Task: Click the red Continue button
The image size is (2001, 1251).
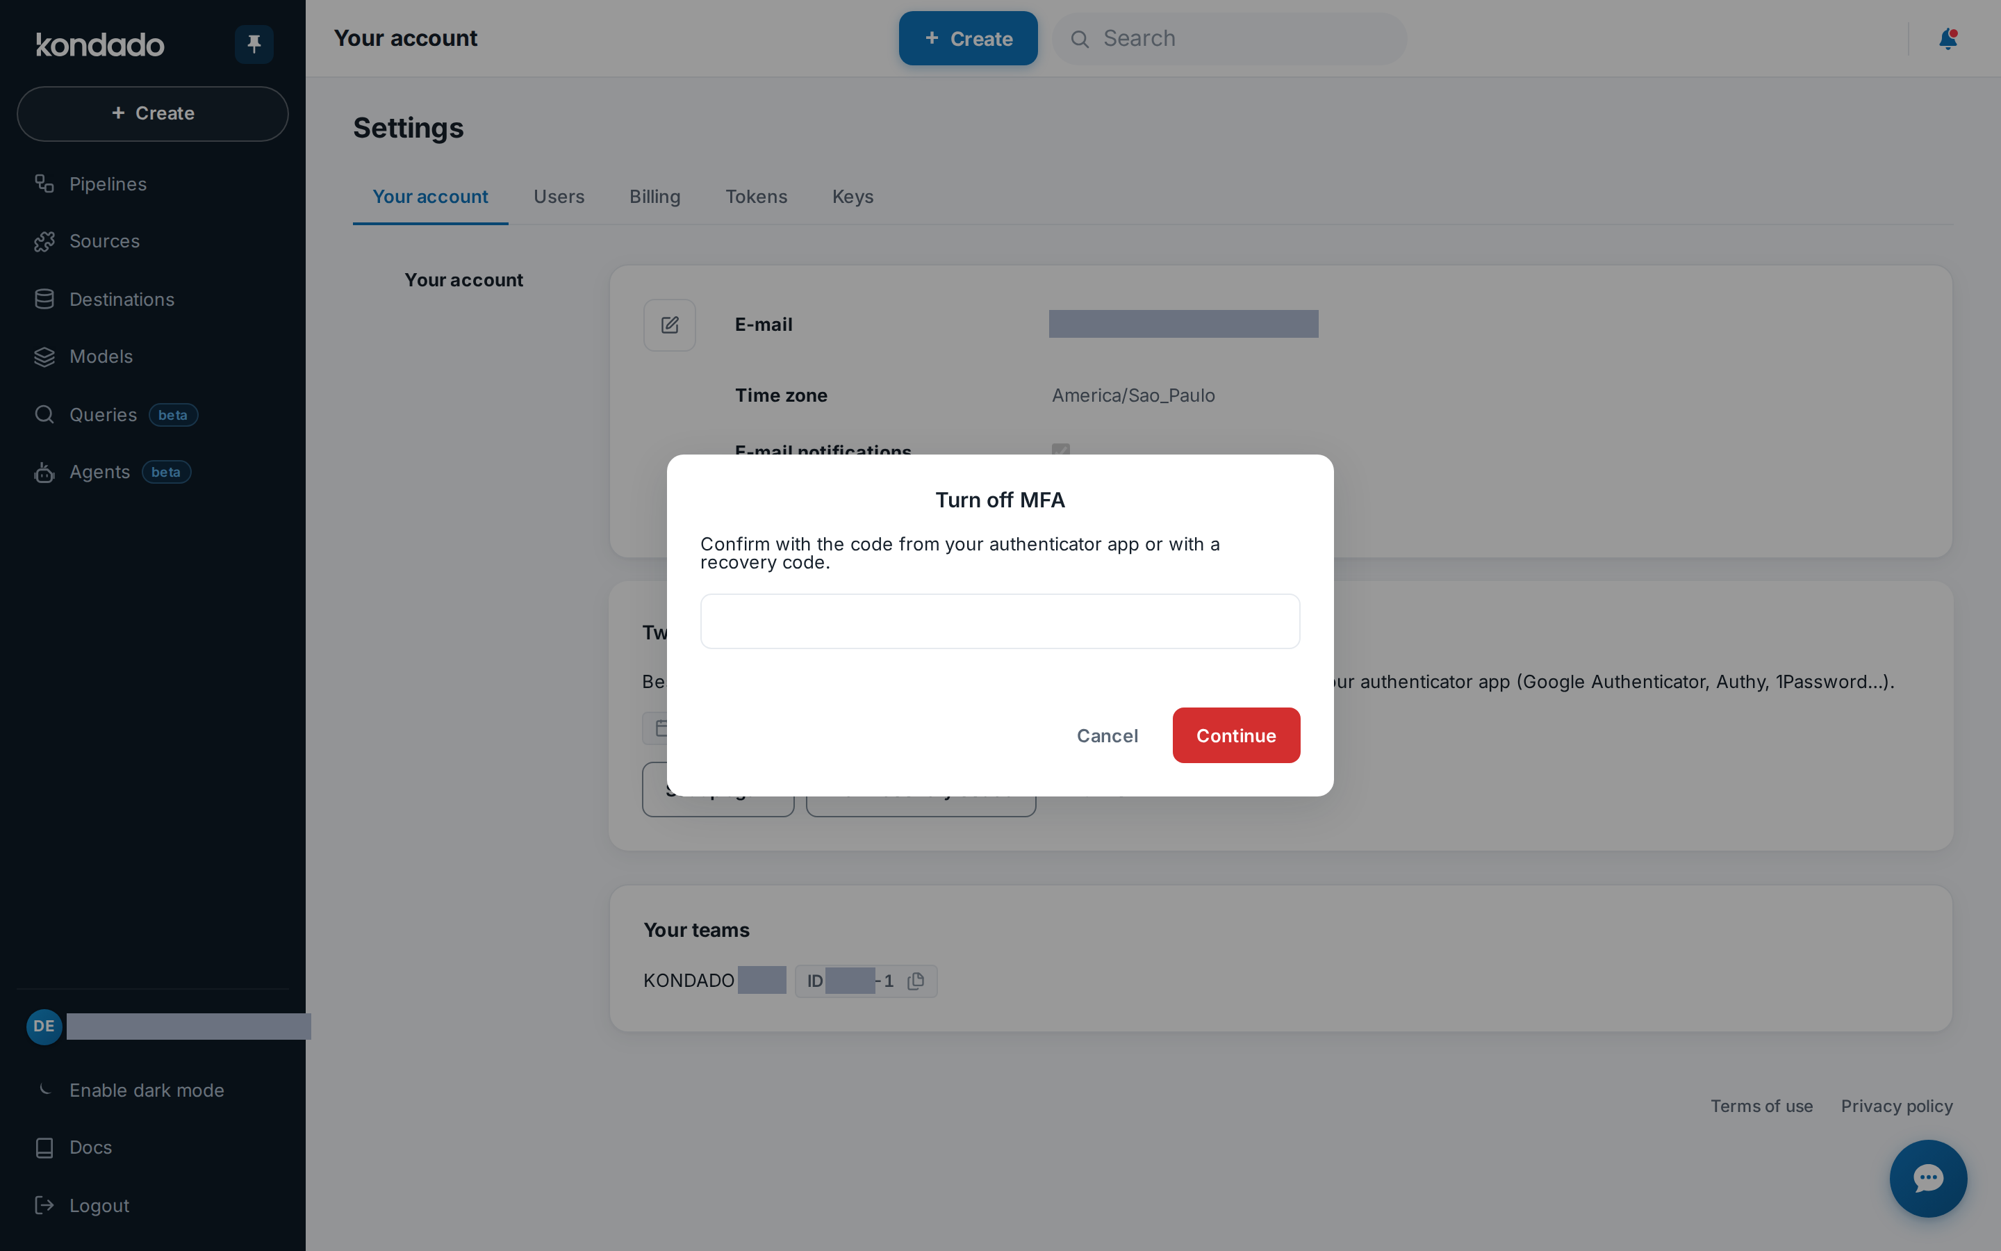Action: (1236, 735)
